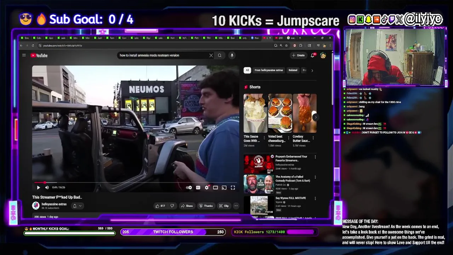Open YouTube account avatar menu
This screenshot has width=453, height=255.
click(323, 55)
